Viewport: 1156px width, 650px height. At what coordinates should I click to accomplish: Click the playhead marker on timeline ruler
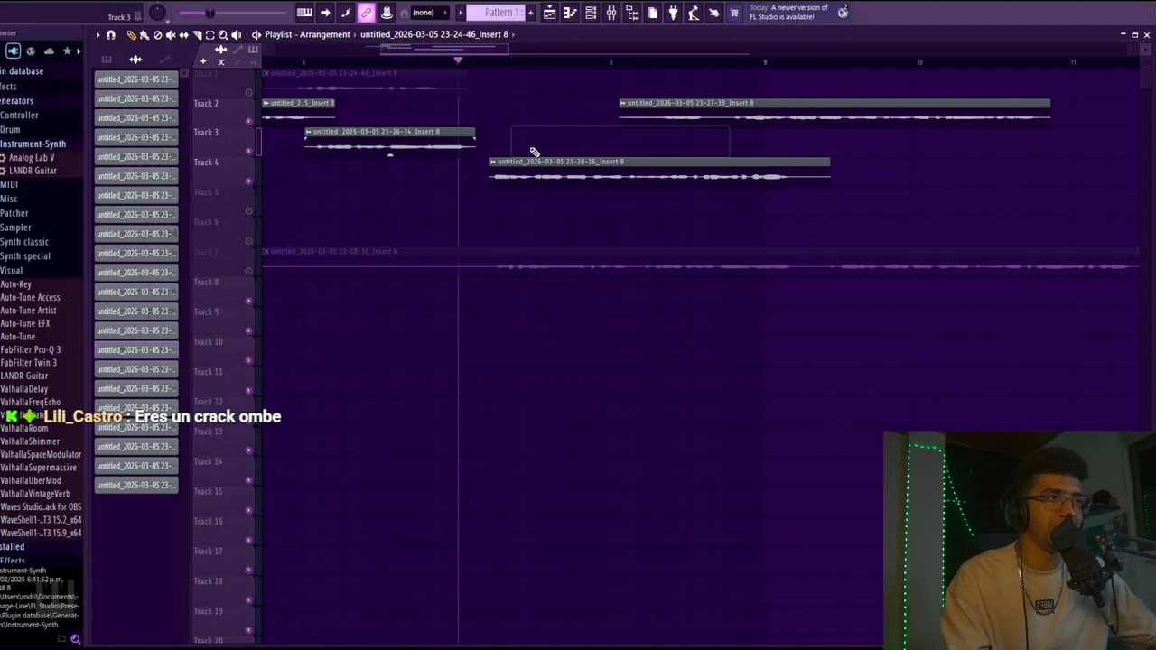coord(458,60)
